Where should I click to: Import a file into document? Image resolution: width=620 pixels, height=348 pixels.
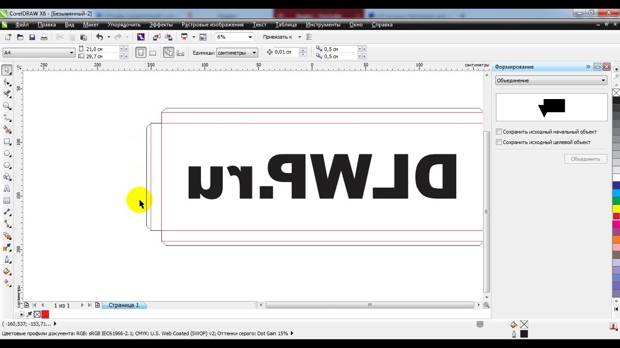coord(156,37)
